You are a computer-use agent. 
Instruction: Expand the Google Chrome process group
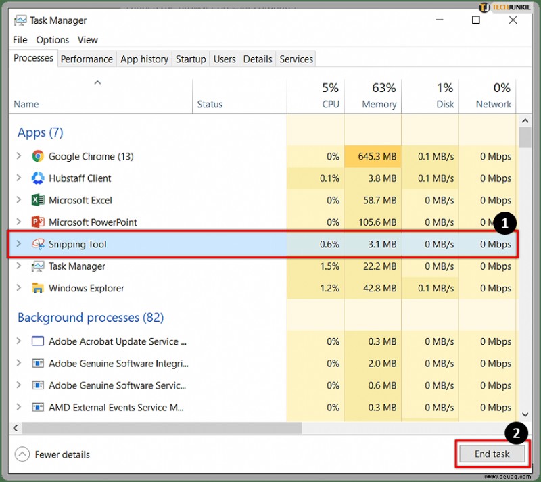point(19,156)
